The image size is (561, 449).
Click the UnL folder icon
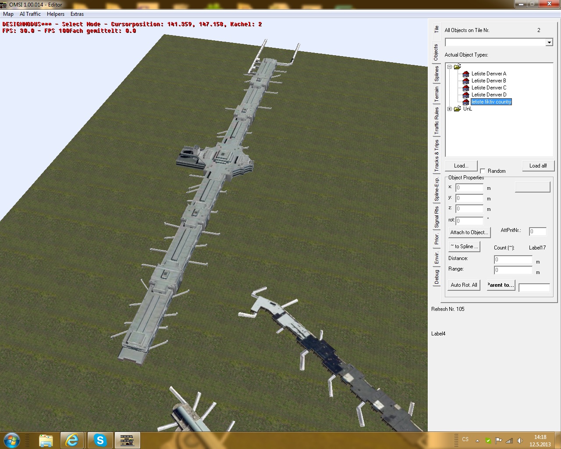pos(458,109)
